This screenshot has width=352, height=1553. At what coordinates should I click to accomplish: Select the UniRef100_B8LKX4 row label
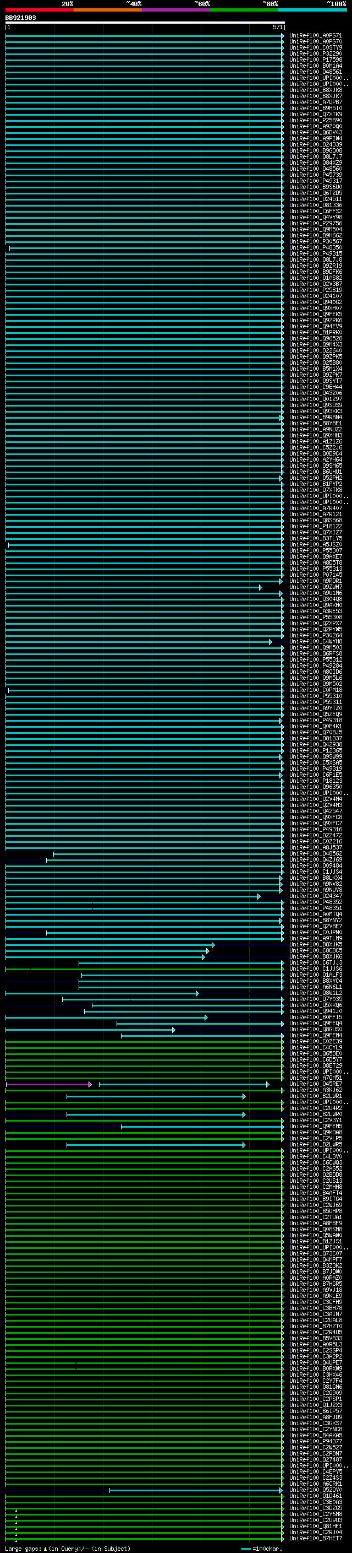[x=315, y=877]
